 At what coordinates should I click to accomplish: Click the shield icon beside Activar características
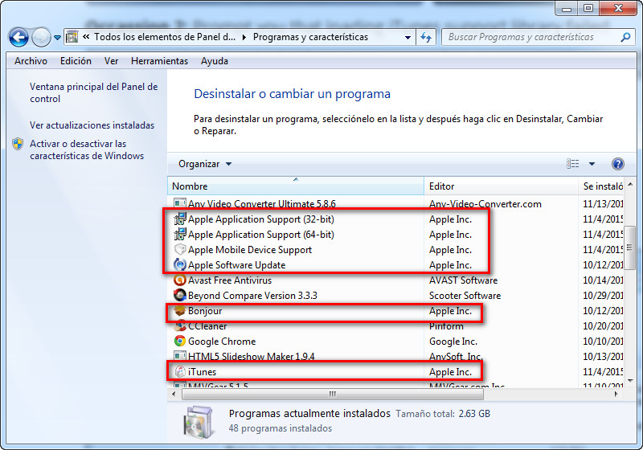click(18, 144)
